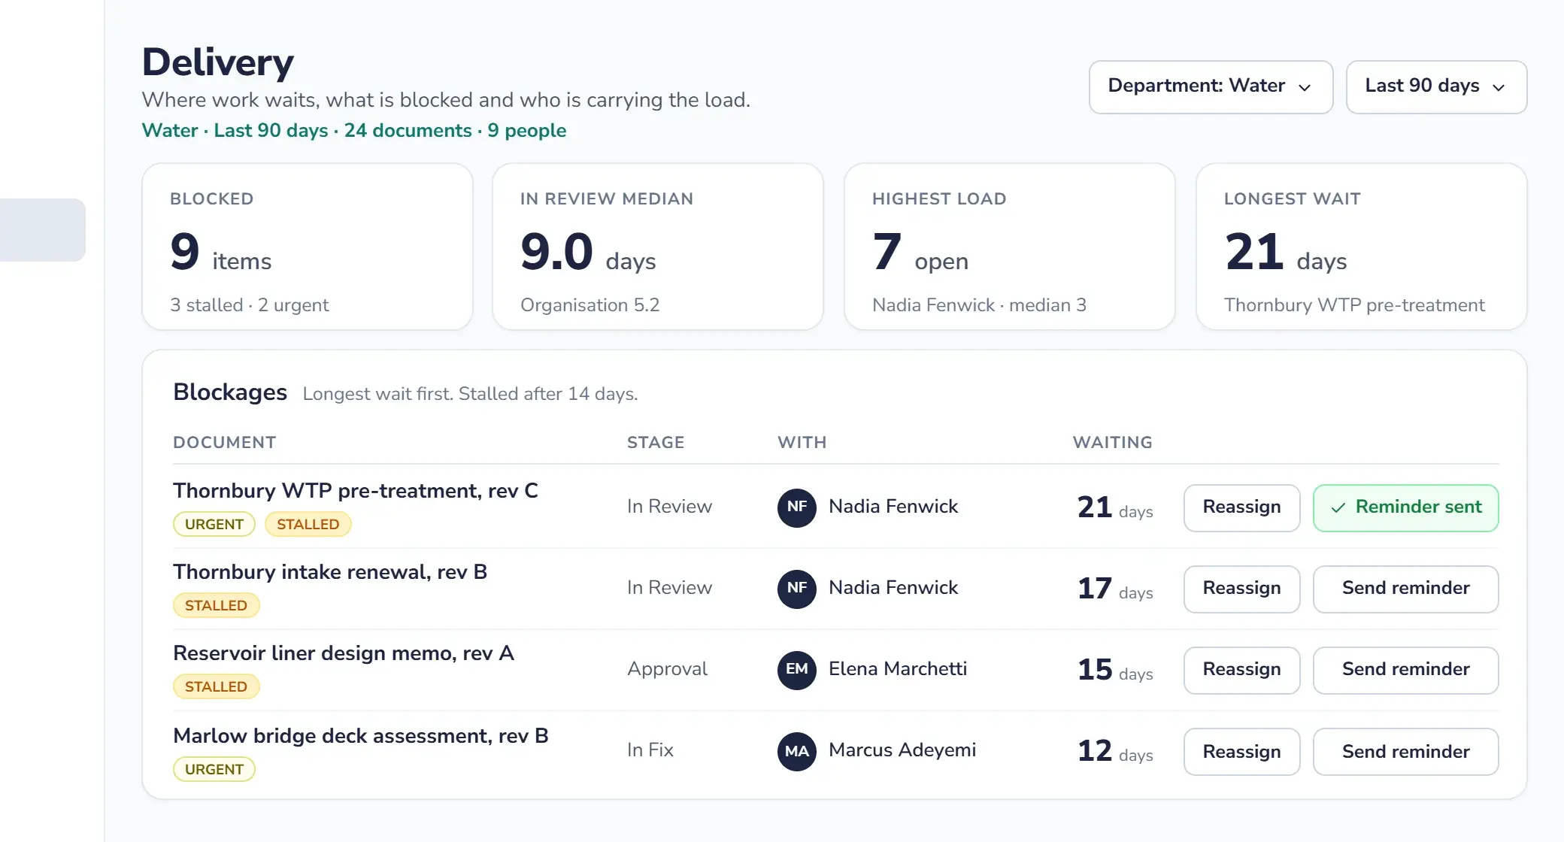Click the Longest Wait card

coord(1362,247)
